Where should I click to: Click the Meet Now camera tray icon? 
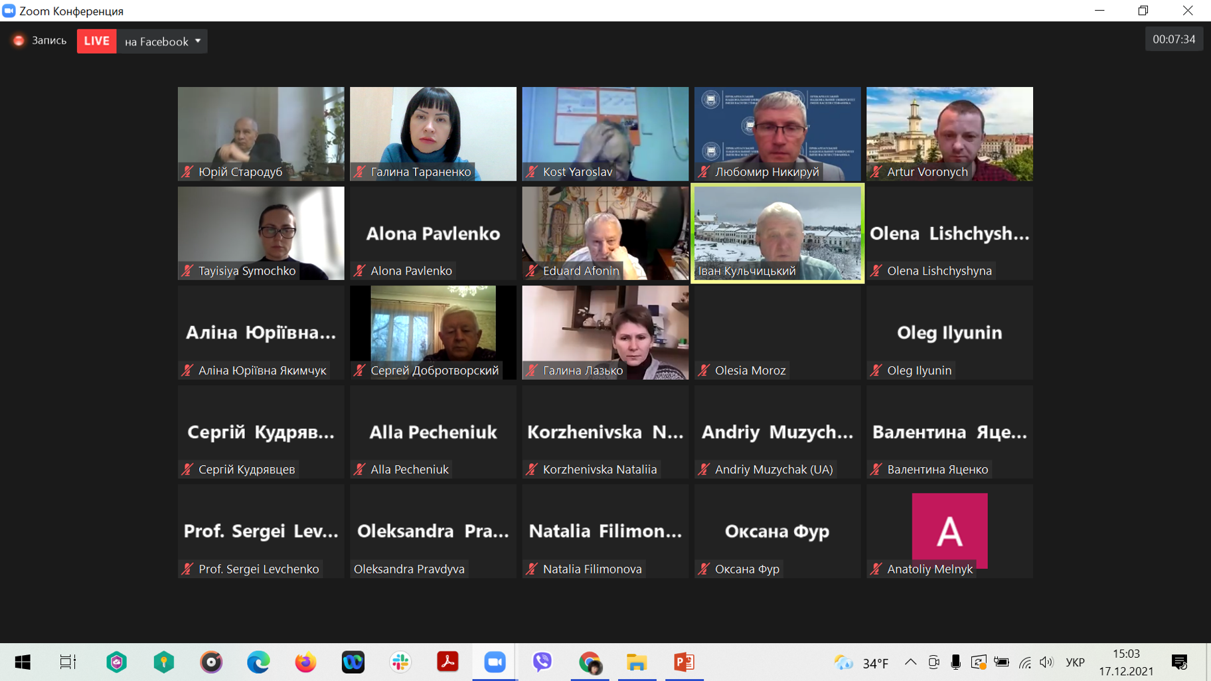pyautogui.click(x=933, y=662)
